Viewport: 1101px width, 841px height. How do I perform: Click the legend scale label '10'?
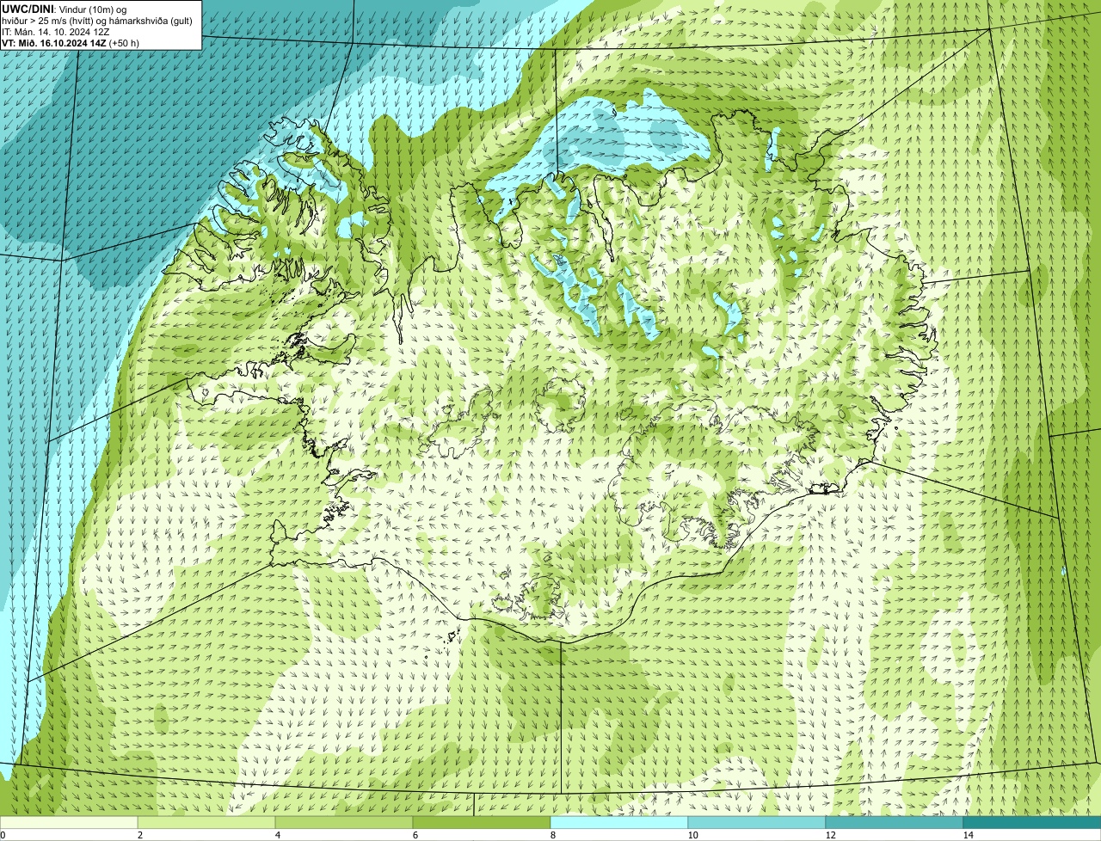pos(692,835)
